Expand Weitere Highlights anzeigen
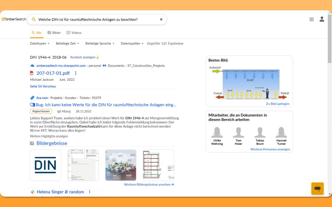332x207 pixels. (x=49, y=136)
